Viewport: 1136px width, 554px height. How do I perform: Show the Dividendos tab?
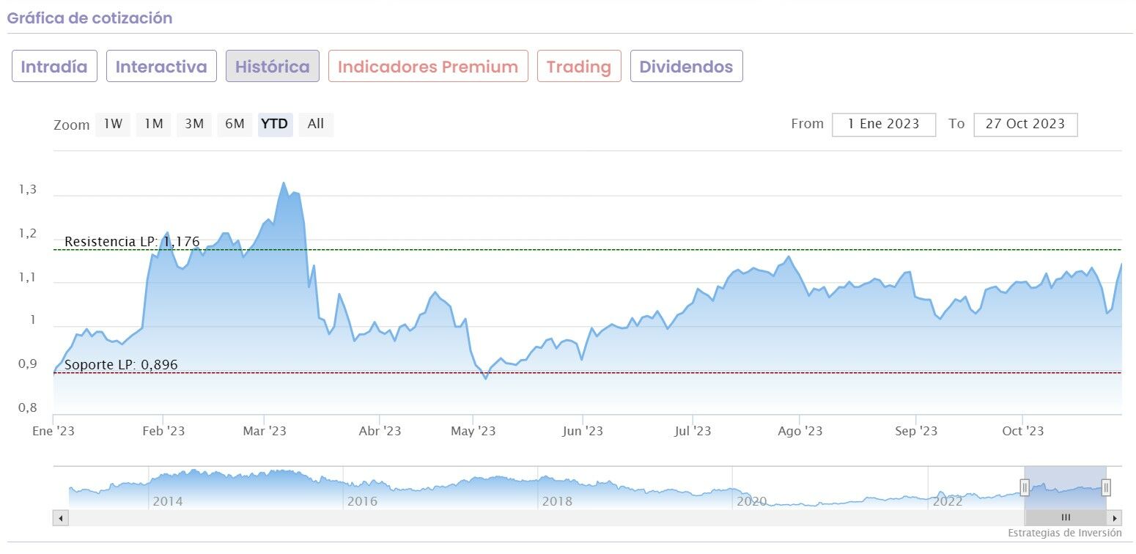pos(686,67)
